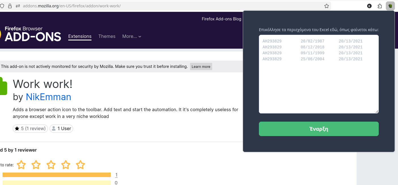Switch to the Extensions tab
The height and width of the screenshot is (185, 398).
pyautogui.click(x=80, y=36)
